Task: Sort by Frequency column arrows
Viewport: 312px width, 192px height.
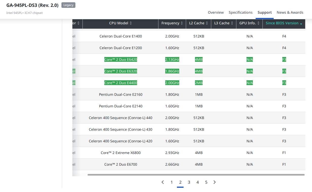Action: tap(182, 23)
